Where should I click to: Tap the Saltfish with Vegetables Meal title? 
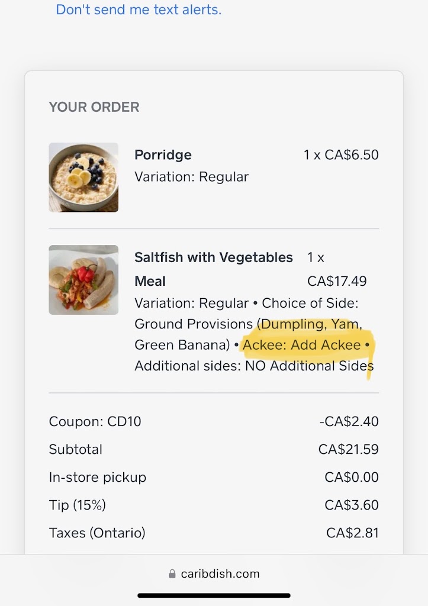214,269
